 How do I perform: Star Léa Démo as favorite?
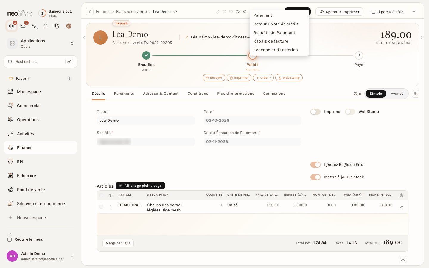(175, 12)
